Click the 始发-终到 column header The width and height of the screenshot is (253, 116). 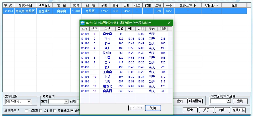coord(25,5)
